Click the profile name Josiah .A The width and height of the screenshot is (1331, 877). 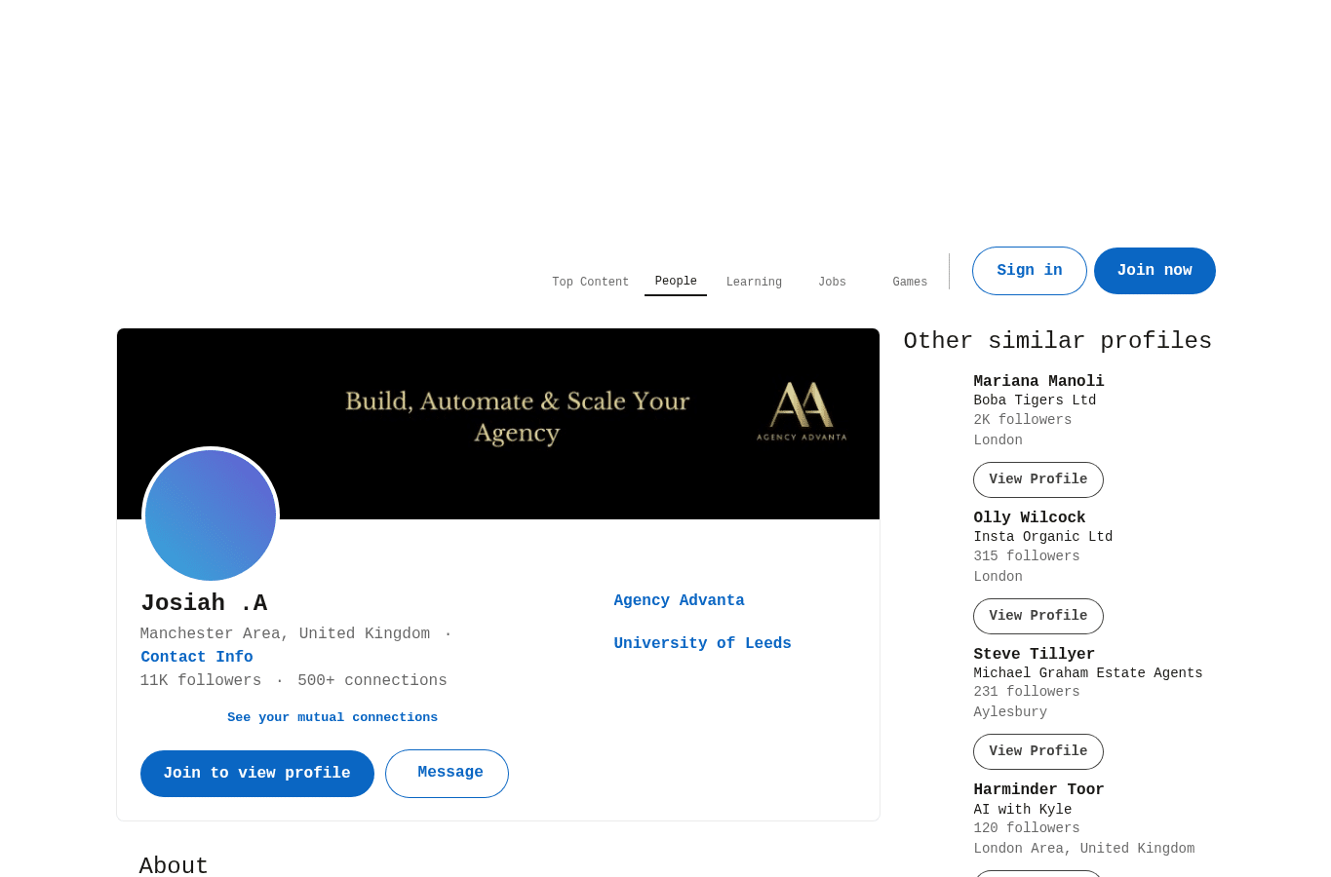pyautogui.click(x=204, y=604)
